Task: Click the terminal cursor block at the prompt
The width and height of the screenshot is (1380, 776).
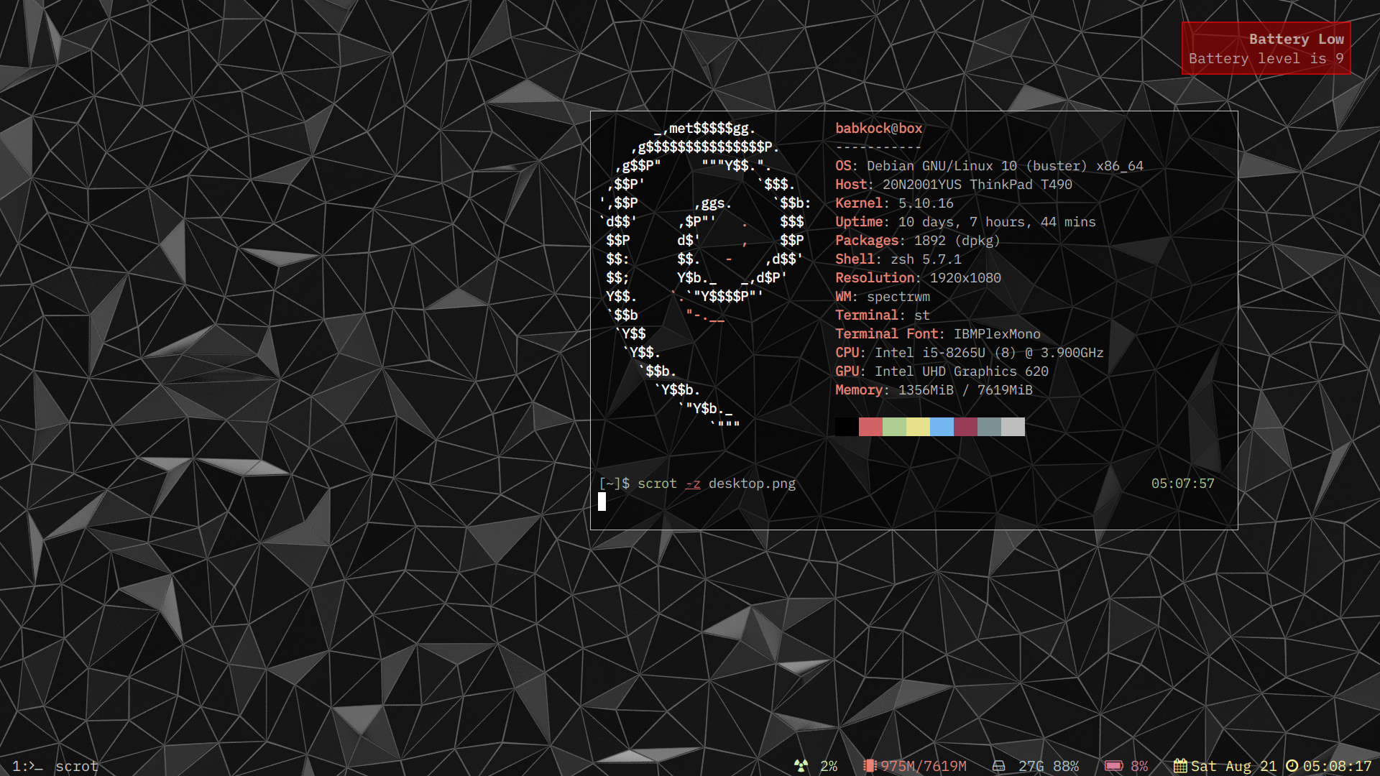Action: tap(602, 502)
